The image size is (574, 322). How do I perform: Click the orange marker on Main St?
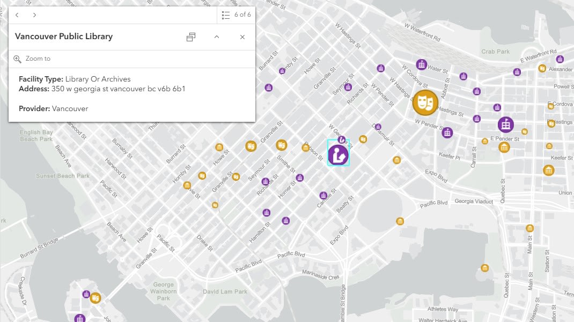tap(529, 228)
